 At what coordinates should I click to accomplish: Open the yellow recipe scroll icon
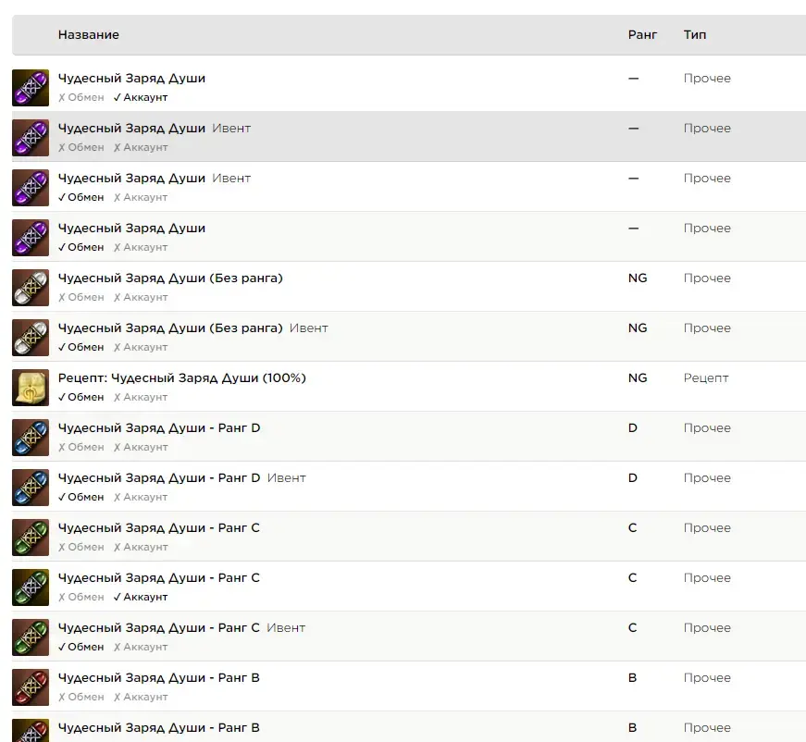[31, 388]
